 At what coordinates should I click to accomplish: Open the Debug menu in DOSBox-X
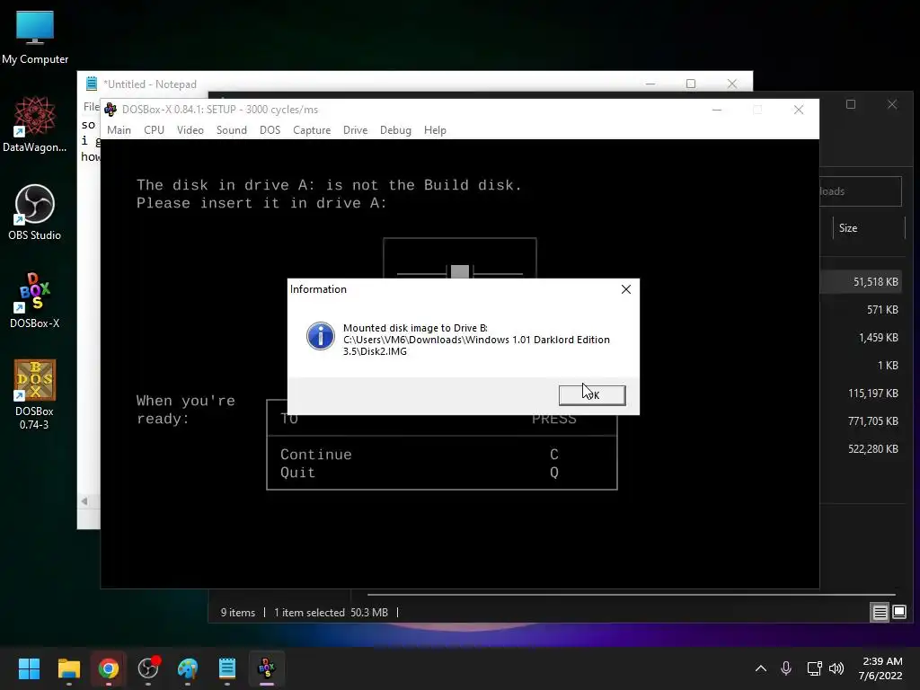coord(395,130)
